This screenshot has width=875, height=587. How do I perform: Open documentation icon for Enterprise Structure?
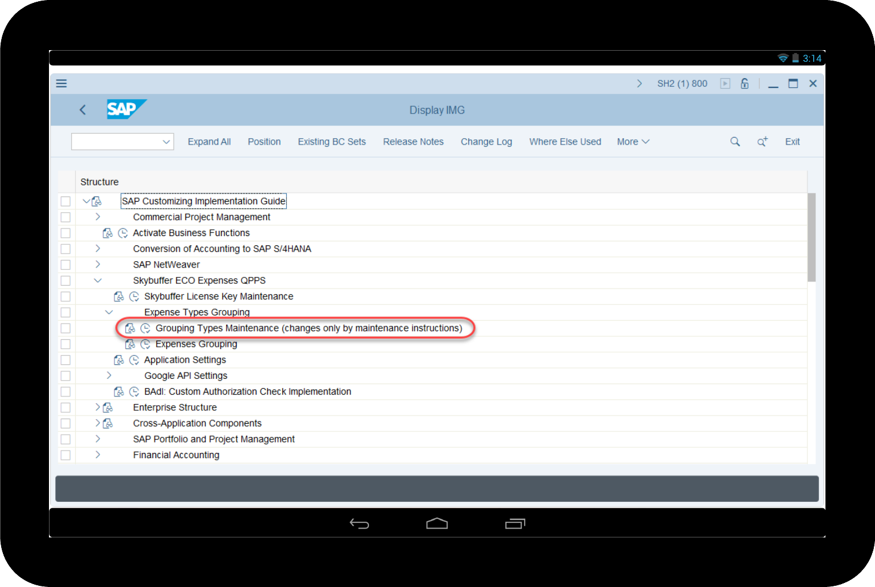point(108,407)
